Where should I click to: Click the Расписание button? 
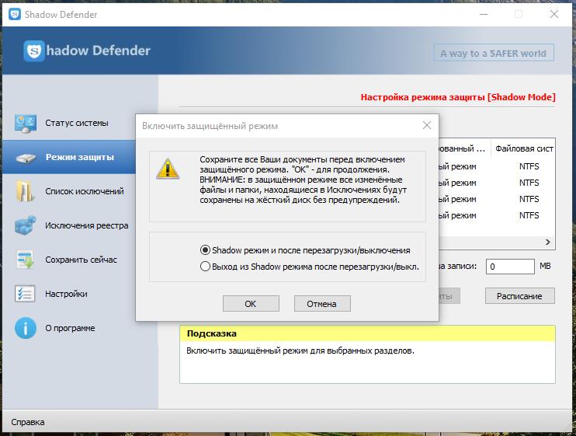click(x=520, y=296)
